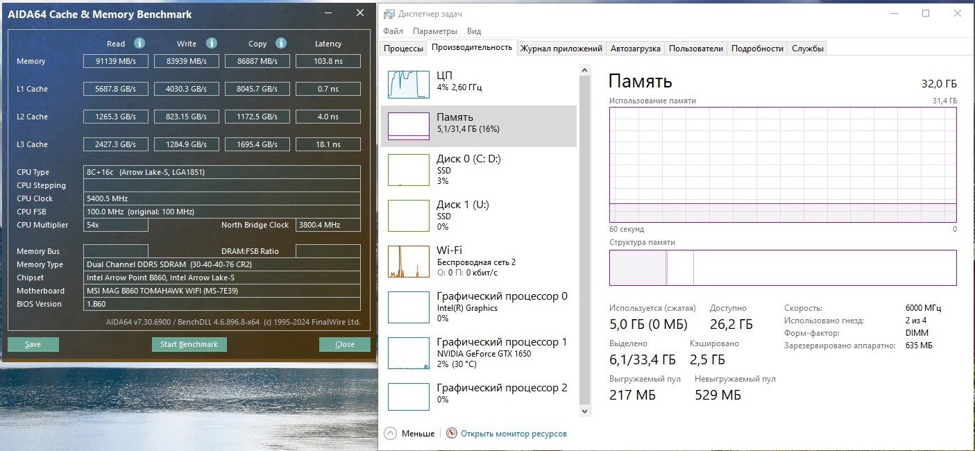The height and width of the screenshot is (451, 975).
Task: Switch to the Журнал приложений tab
Action: tap(561, 49)
